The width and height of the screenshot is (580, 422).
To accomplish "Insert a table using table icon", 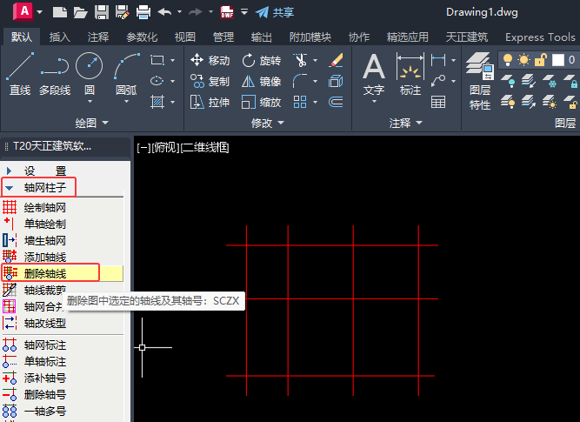I will click(438, 102).
